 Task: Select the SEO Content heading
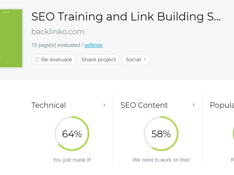point(144,105)
